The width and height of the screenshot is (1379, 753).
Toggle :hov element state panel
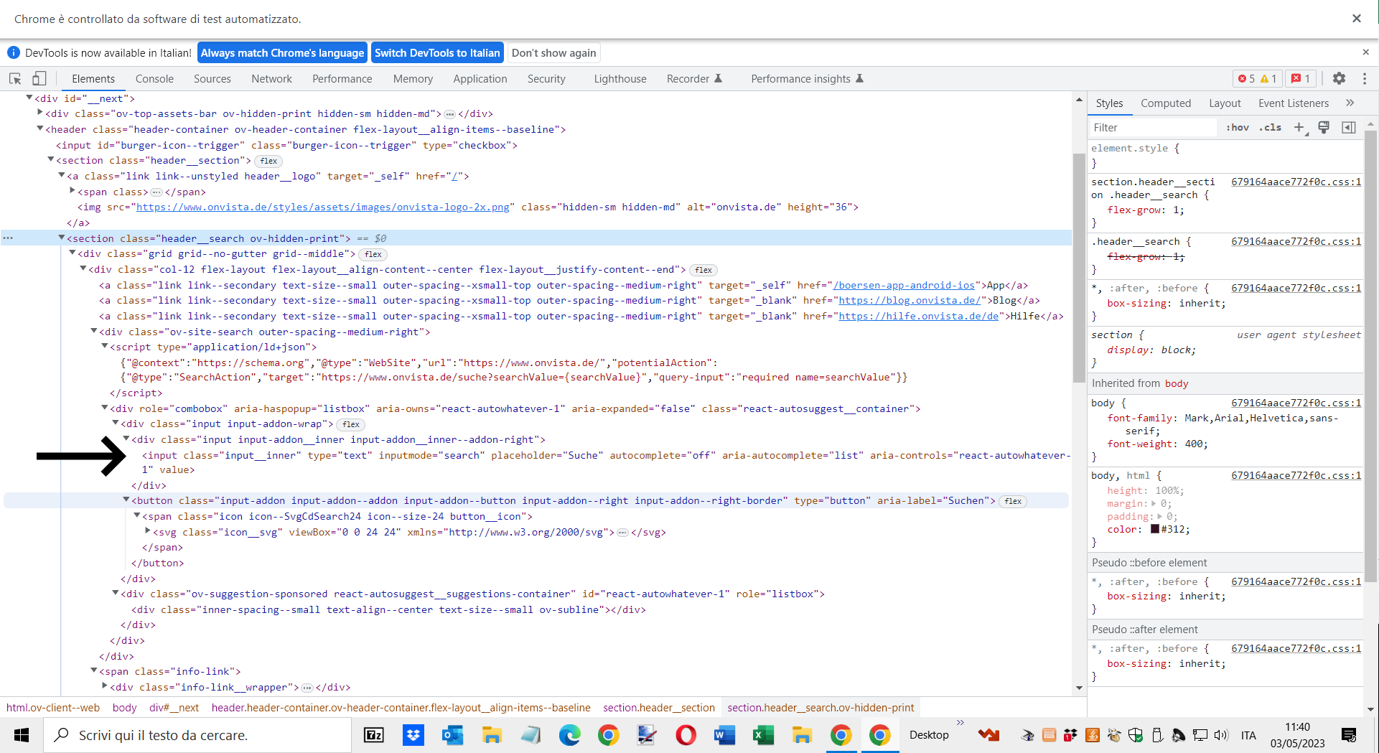click(x=1238, y=127)
